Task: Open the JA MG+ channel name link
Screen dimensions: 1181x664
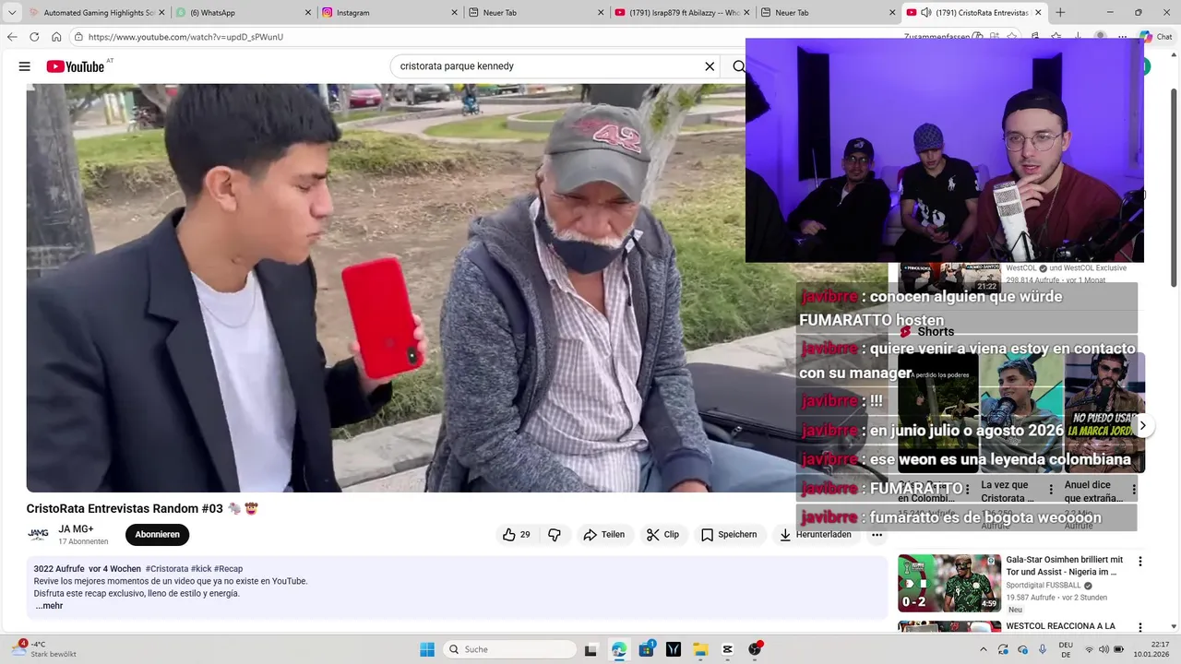Action: coord(76,529)
